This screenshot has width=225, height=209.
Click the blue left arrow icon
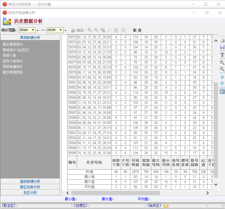point(222,77)
